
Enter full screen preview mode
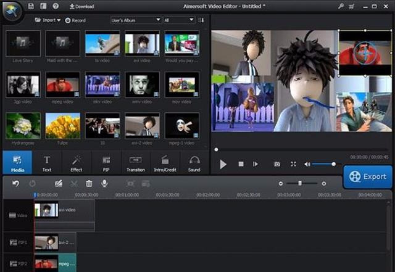[293, 164]
